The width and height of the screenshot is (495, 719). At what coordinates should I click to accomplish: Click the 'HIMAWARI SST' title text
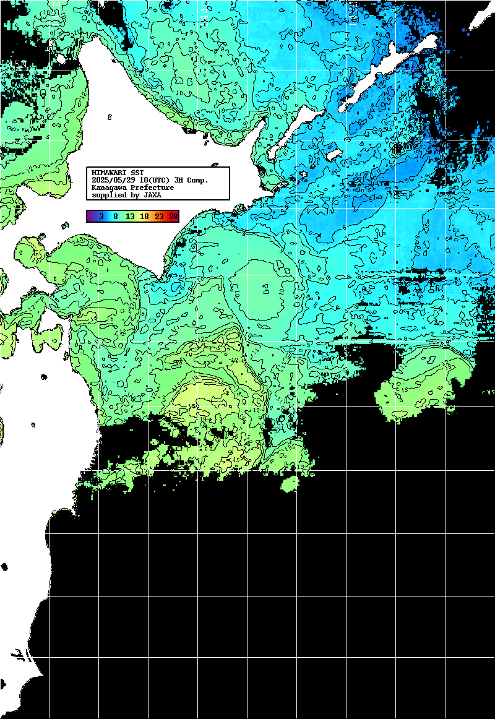point(118,173)
